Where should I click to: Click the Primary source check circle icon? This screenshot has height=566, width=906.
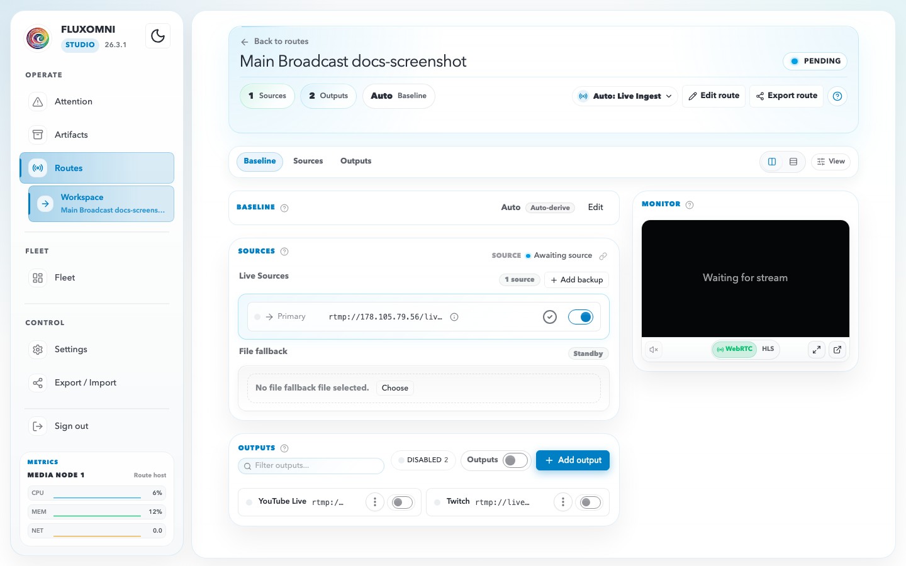tap(550, 317)
